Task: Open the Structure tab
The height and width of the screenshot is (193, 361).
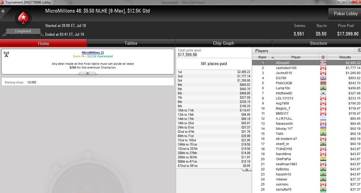Action: tap(318, 43)
